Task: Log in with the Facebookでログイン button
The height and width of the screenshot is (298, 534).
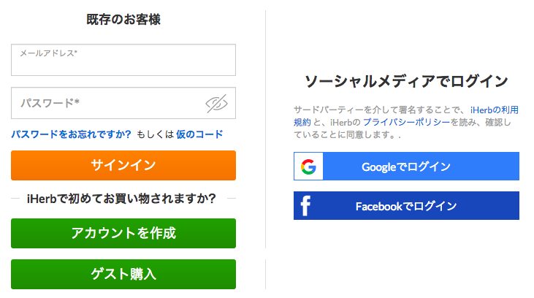Action: click(x=406, y=206)
